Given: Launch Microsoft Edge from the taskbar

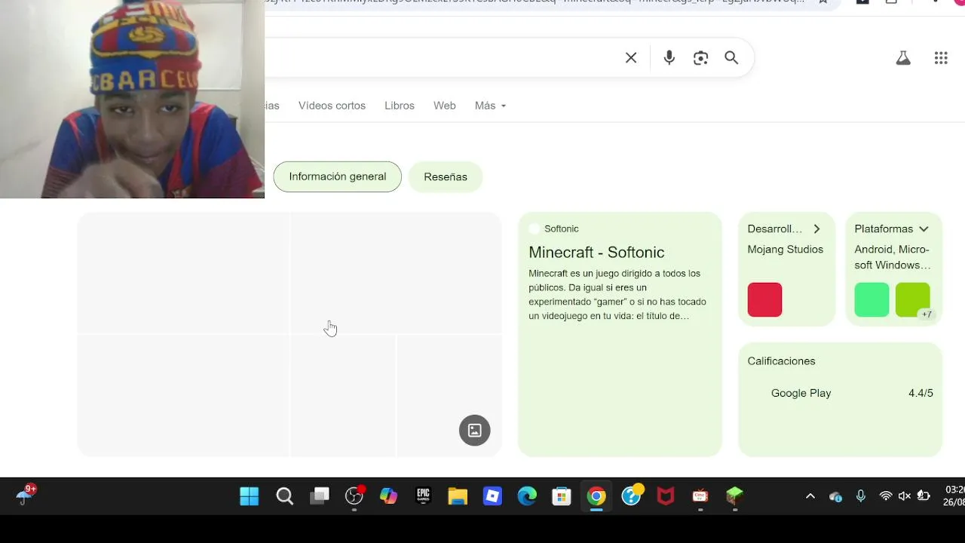Looking at the screenshot, I should click(x=527, y=496).
